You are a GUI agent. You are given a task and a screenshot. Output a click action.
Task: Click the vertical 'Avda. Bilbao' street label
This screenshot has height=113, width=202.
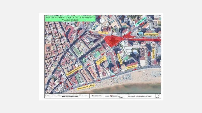point(153,54)
